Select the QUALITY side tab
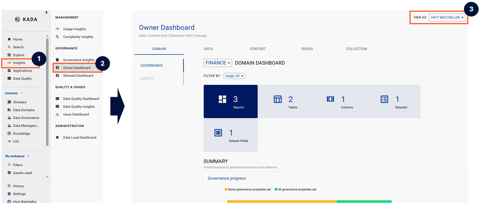This screenshot has width=479, height=204. point(147,79)
